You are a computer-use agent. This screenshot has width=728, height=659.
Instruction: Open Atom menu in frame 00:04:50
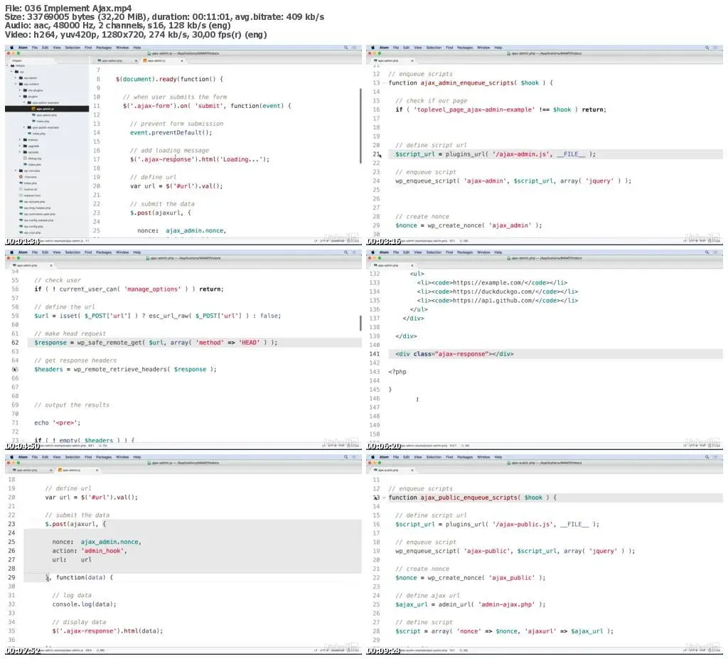coord(23,252)
